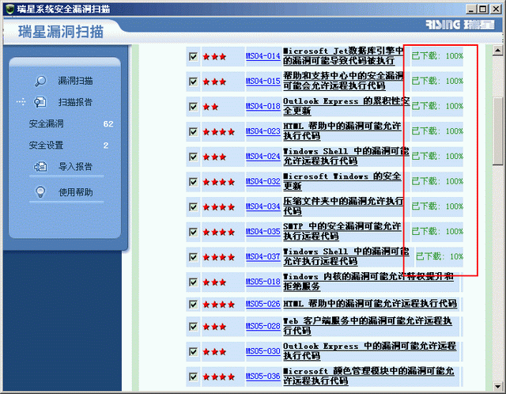Uncheck the MS04-024 checkbox
Screen dimensions: 506x394
(193, 157)
